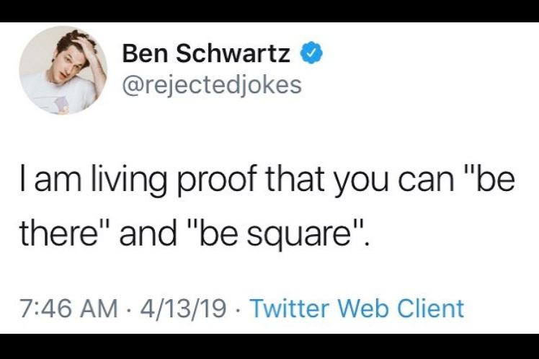
Task: Open the Ben Schwartz display name
Action: (206, 53)
